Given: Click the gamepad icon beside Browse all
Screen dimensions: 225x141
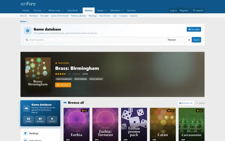Looking at the screenshot, I should 65,103.
